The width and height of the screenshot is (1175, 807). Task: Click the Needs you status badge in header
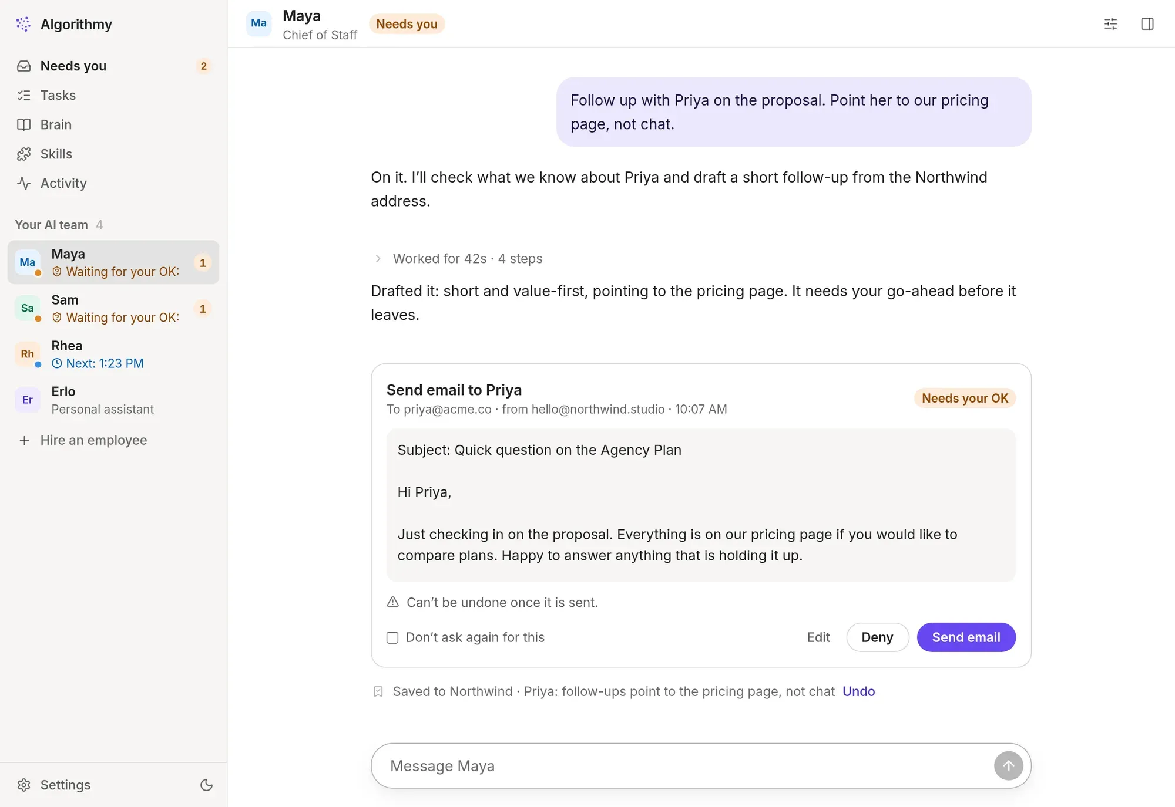click(407, 24)
